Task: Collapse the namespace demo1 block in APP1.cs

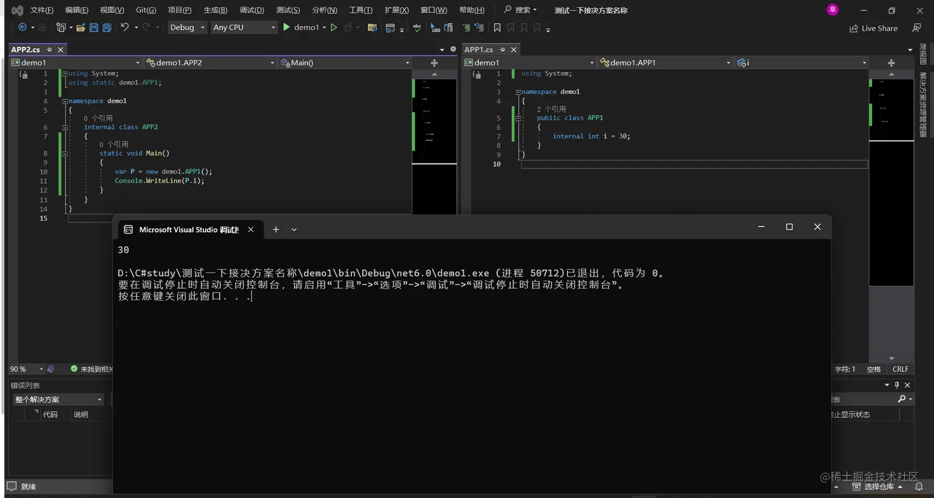Action: (x=518, y=91)
